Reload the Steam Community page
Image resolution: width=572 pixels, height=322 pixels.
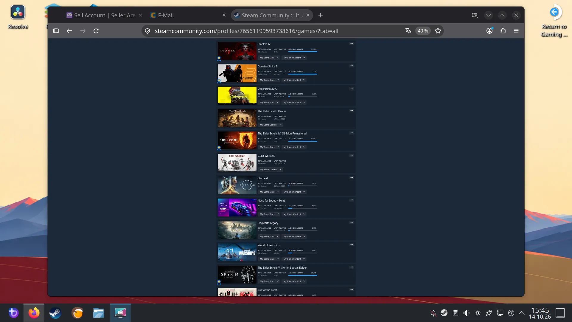(x=96, y=31)
